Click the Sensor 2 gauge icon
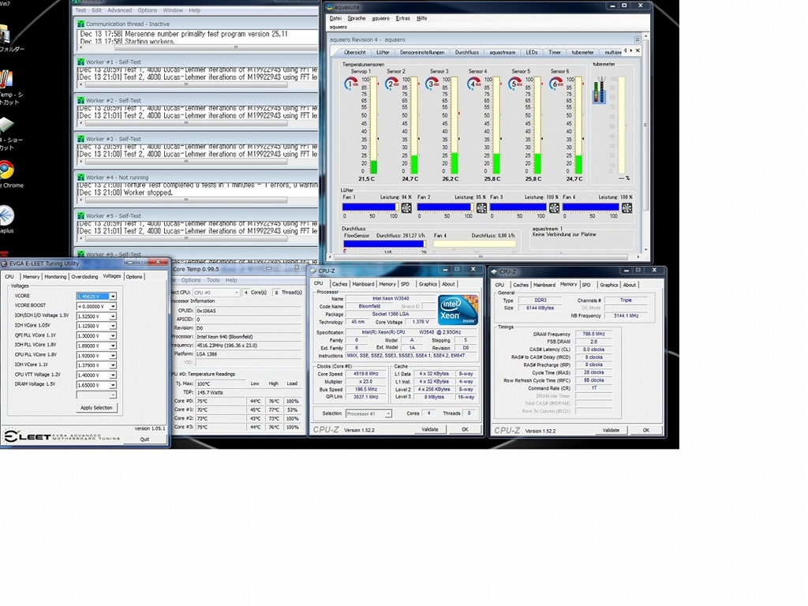 click(392, 84)
